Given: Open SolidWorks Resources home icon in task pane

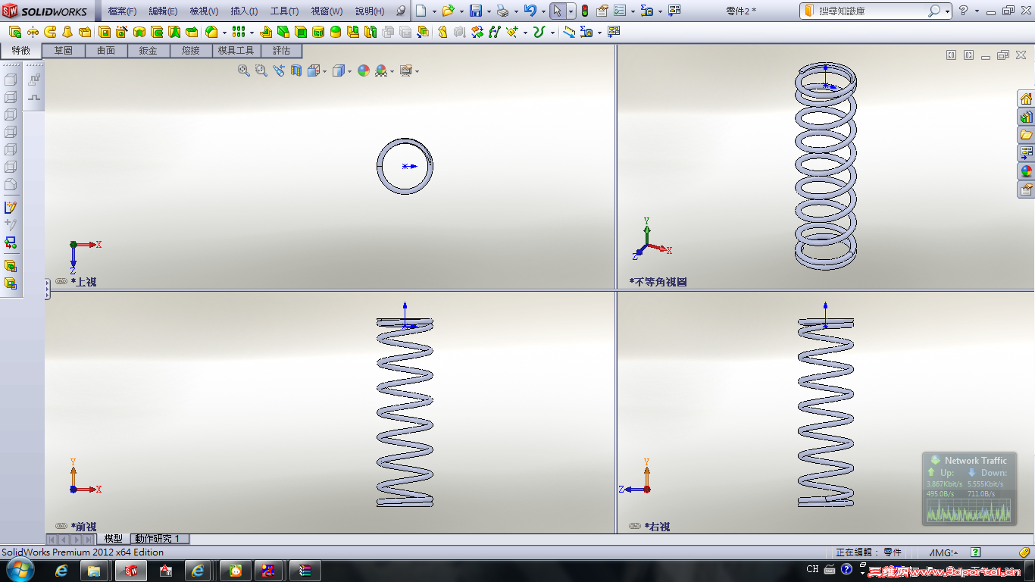Looking at the screenshot, I should (1027, 99).
